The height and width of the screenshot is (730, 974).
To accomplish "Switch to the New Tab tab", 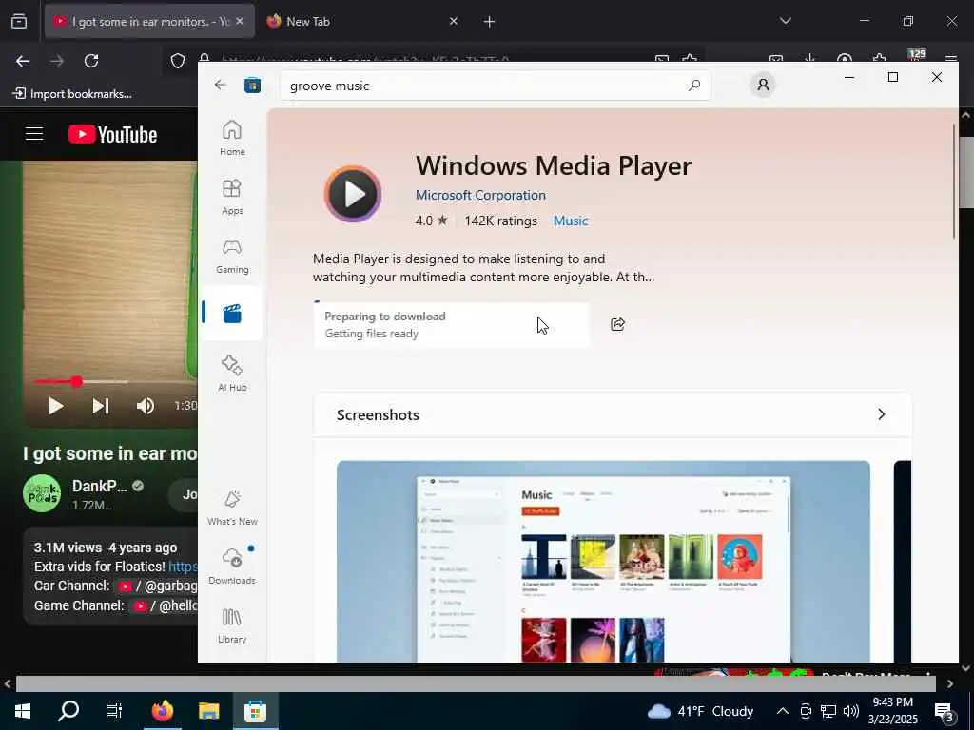I will click(x=362, y=21).
